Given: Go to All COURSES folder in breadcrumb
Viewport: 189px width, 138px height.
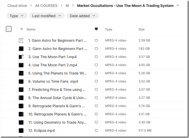Looking at the screenshot, I should (46, 6).
